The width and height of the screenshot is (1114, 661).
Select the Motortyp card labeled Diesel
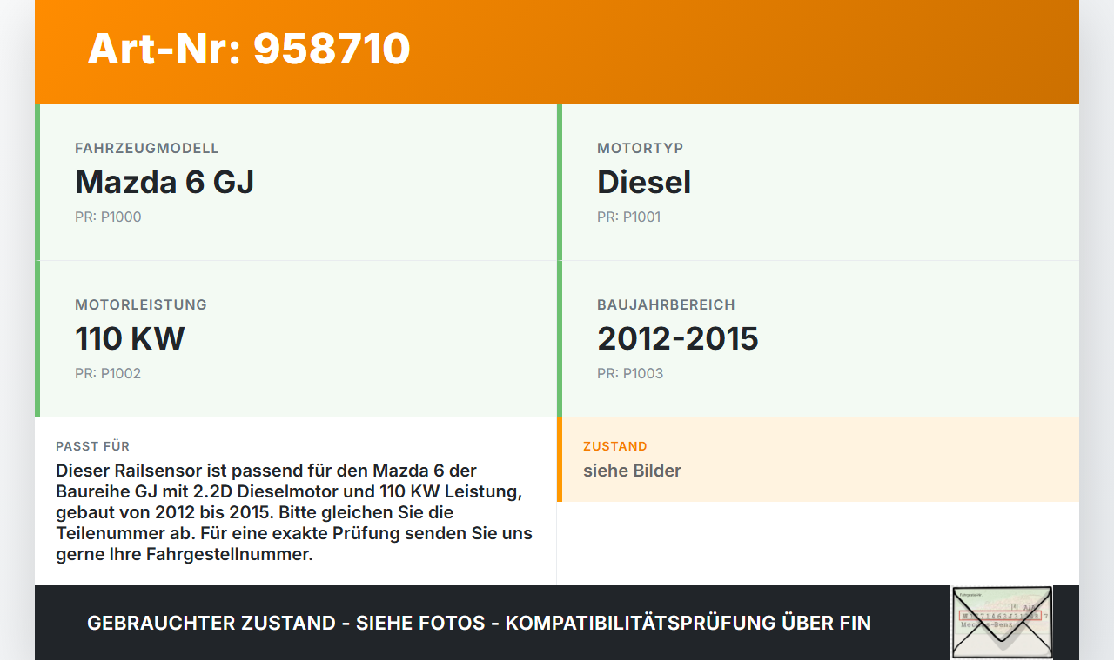click(x=643, y=182)
